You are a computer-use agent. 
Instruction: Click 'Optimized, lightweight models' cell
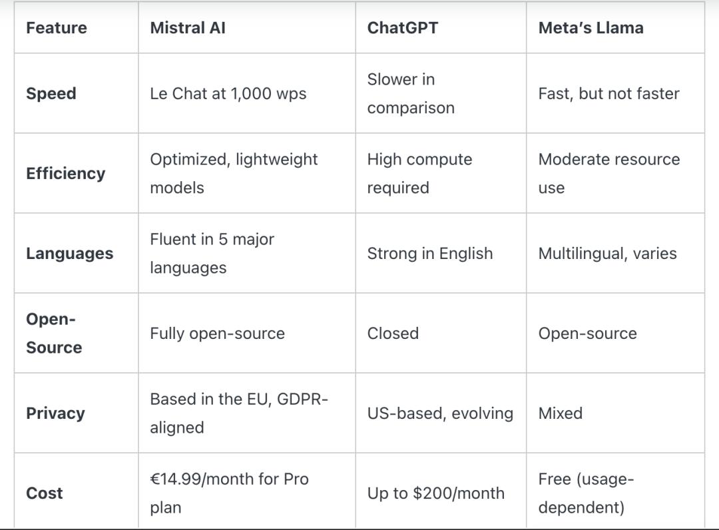pyautogui.click(x=234, y=173)
